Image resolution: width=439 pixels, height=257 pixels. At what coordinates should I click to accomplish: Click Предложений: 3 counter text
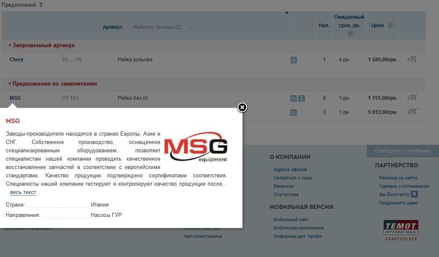22,5
